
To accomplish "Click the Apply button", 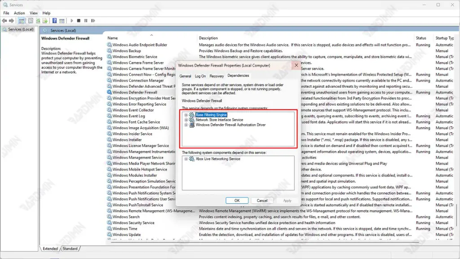I will pyautogui.click(x=287, y=201).
